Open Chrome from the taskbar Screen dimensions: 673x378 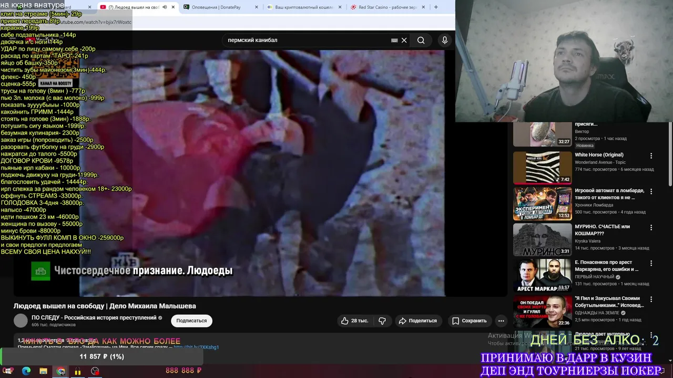tap(61, 371)
